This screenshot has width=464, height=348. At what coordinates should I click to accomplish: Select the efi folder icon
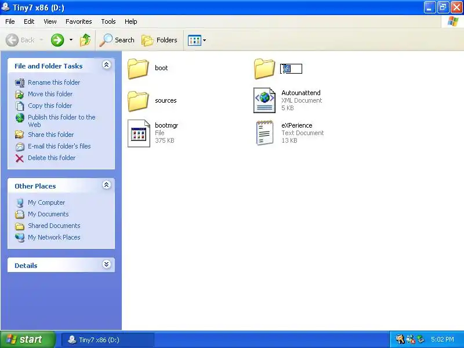coord(264,68)
